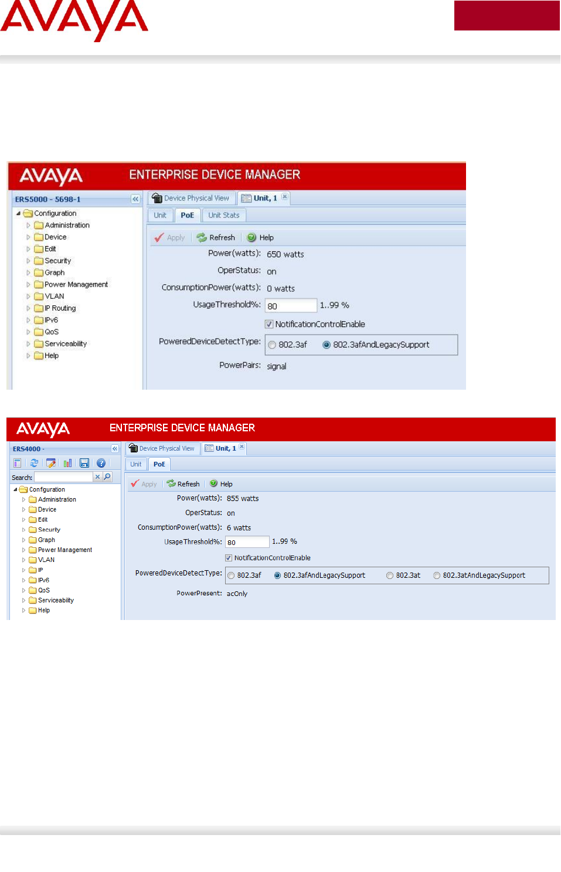Select the 802.3atAndLegacySupport radio button
The width and height of the screenshot is (561, 872).
click(x=437, y=575)
